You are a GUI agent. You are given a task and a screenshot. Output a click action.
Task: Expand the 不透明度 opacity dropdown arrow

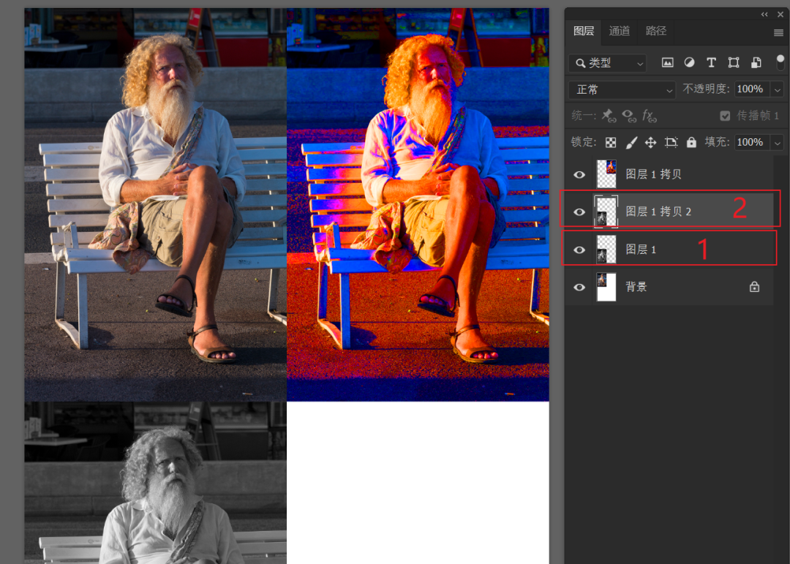(778, 90)
